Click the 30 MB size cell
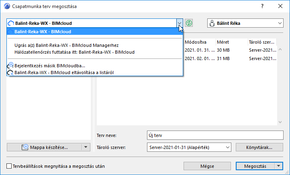Screen dimensions: 290x175 pos(223,50)
